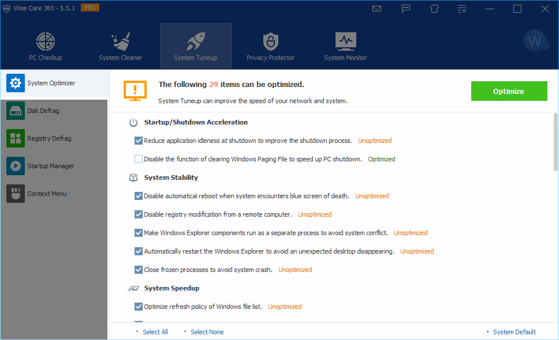Viewport: 559px width, 340px height.
Task: Open Startup Manager sidebar item
Action: 54,166
